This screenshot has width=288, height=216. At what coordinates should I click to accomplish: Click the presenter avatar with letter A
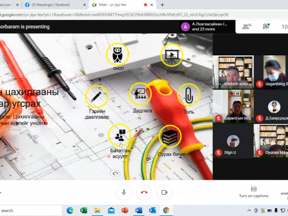pyautogui.click(x=185, y=27)
